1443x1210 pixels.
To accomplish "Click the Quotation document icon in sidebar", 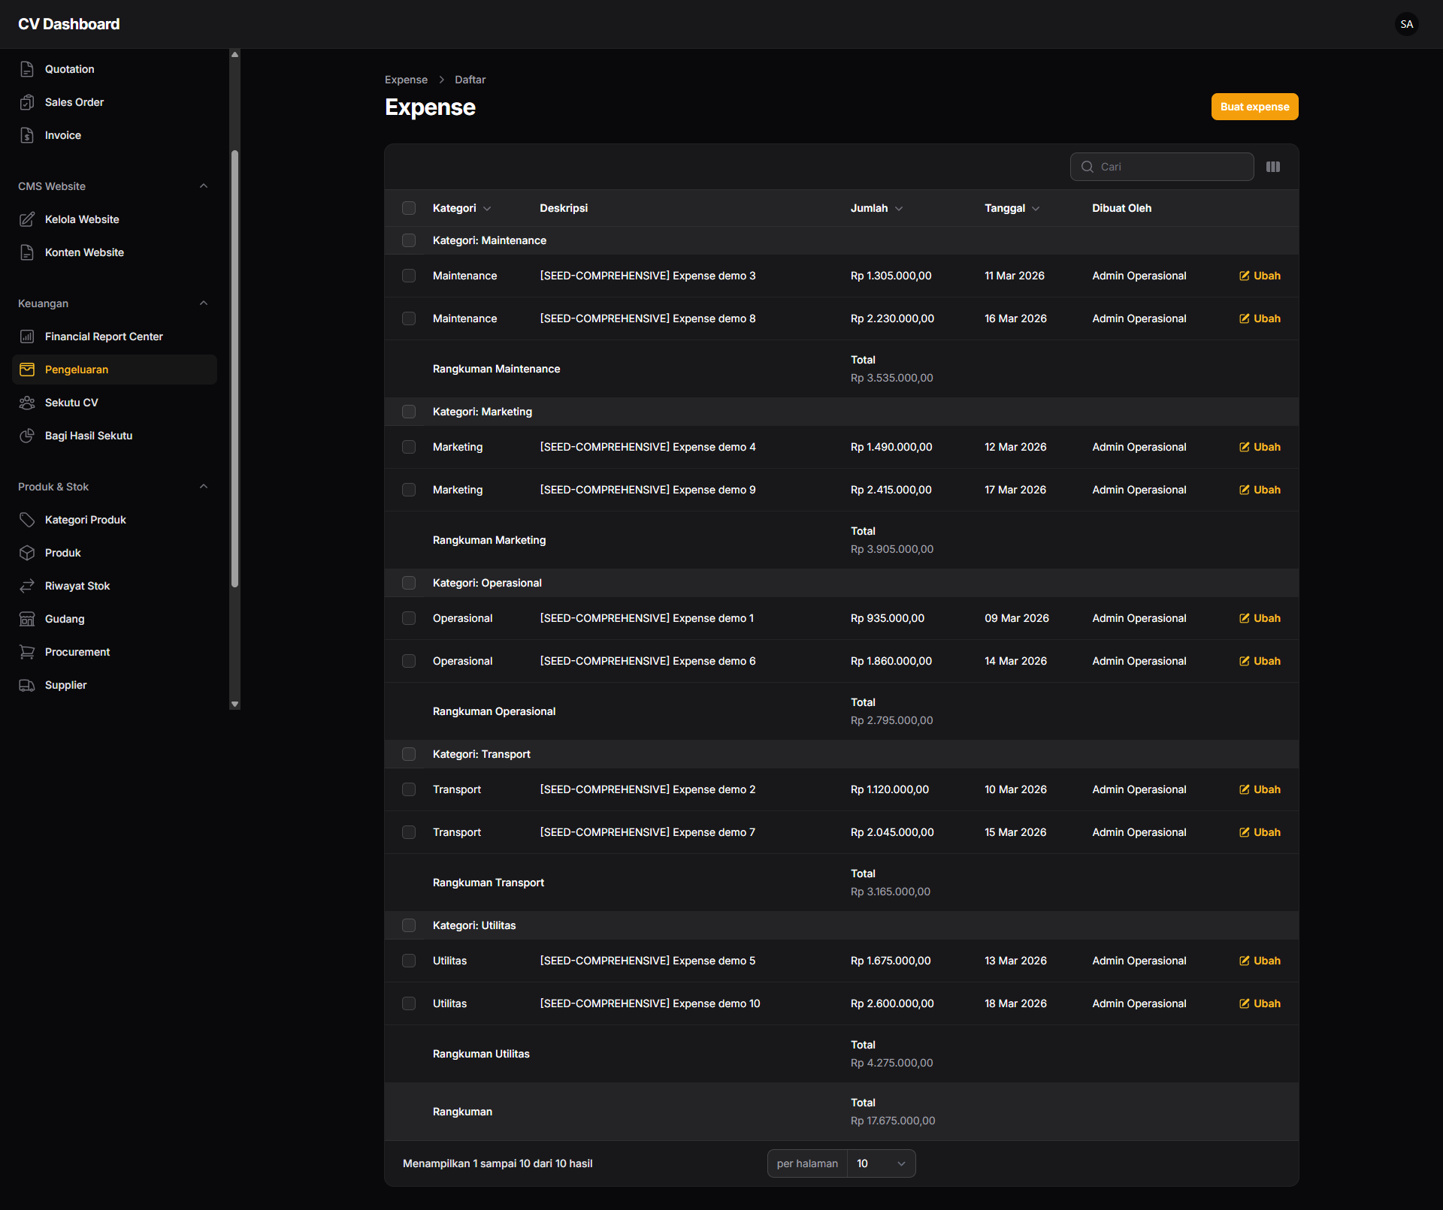I will (27, 69).
